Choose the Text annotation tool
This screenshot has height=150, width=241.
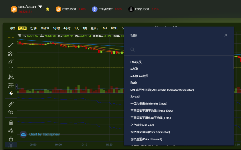coord(11,69)
